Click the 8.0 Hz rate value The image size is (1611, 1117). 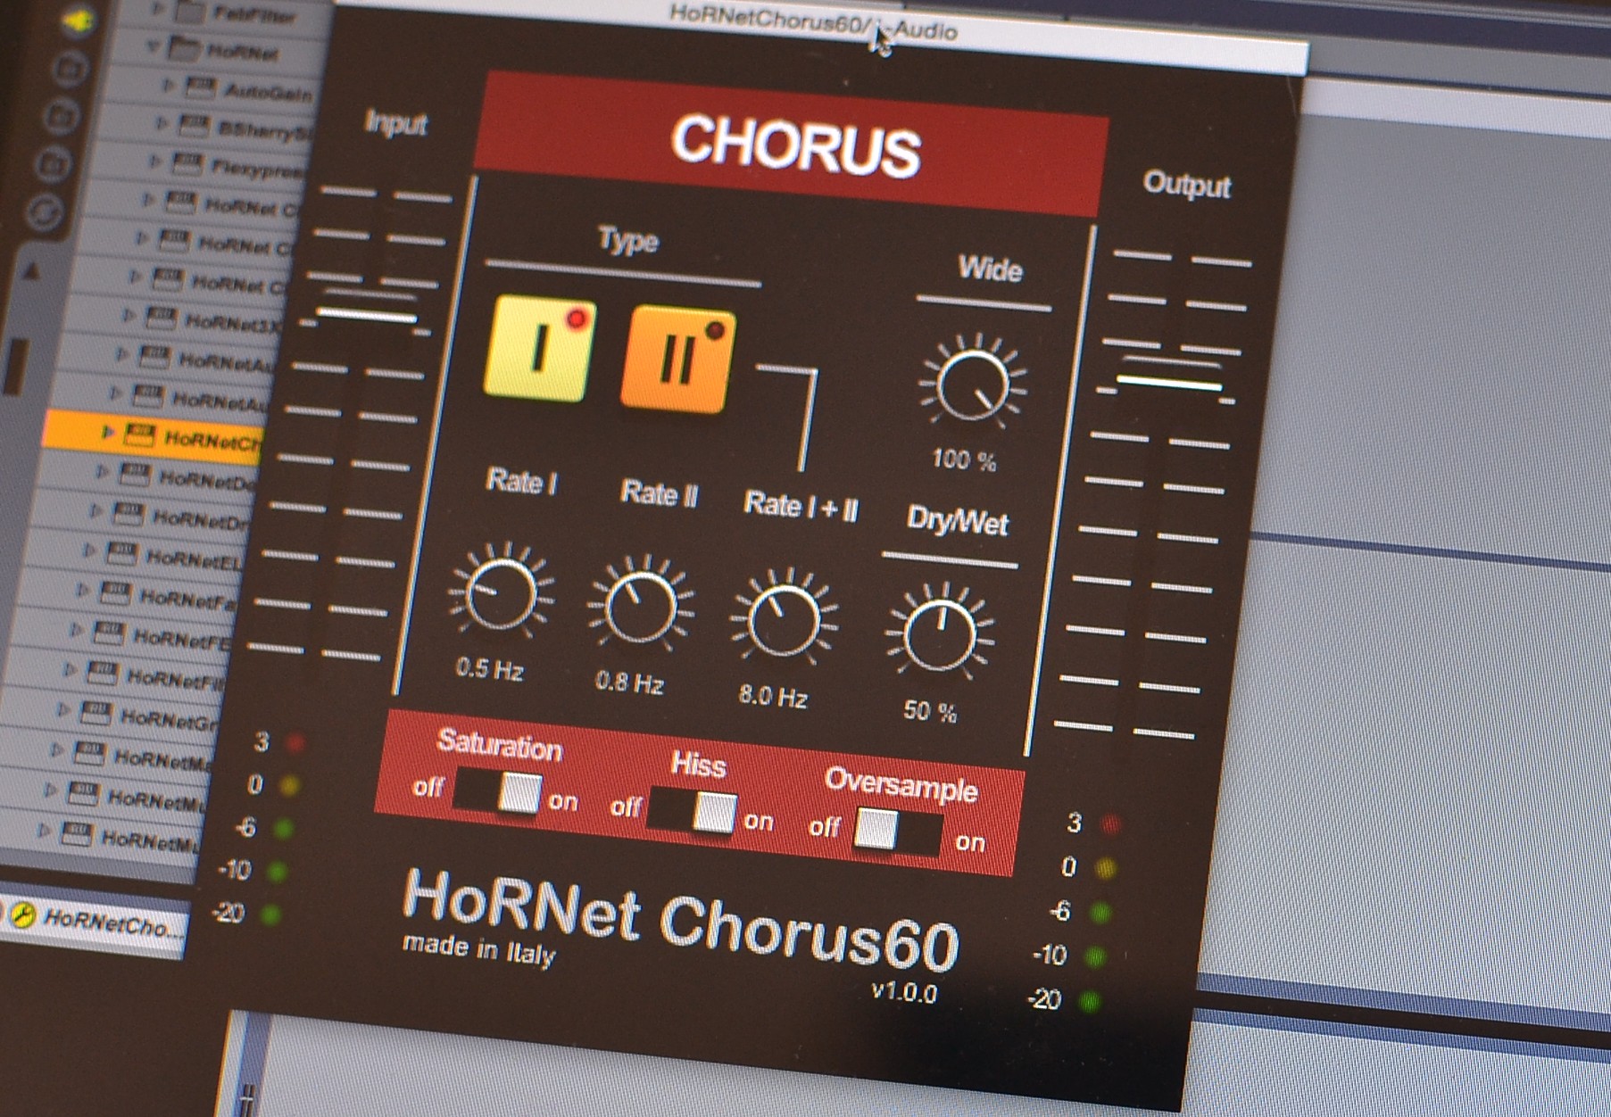[773, 695]
